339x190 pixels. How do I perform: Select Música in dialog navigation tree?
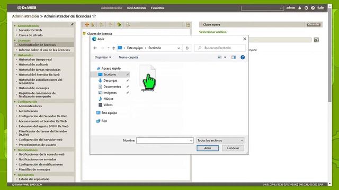[x=108, y=99]
